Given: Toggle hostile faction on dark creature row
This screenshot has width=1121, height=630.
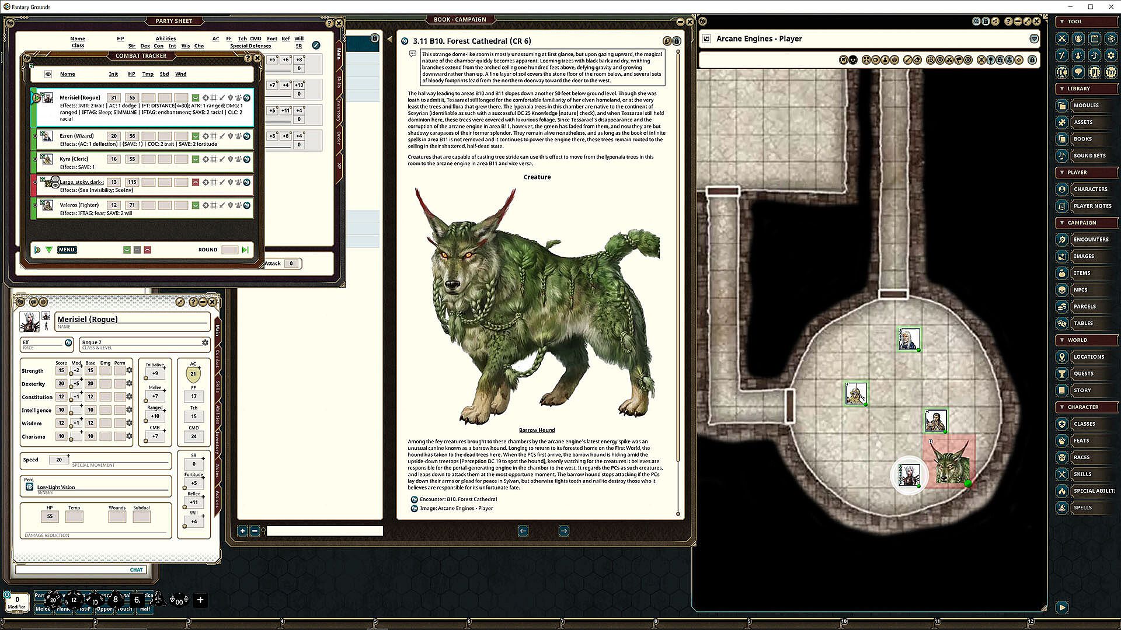Looking at the screenshot, I should click(196, 182).
